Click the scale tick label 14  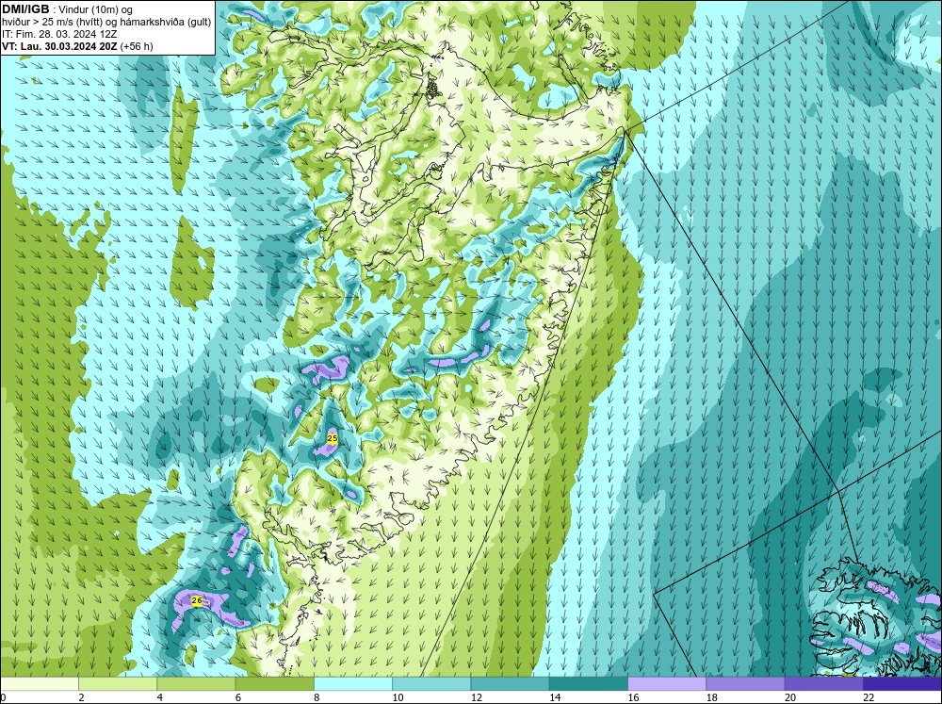pyautogui.click(x=555, y=697)
